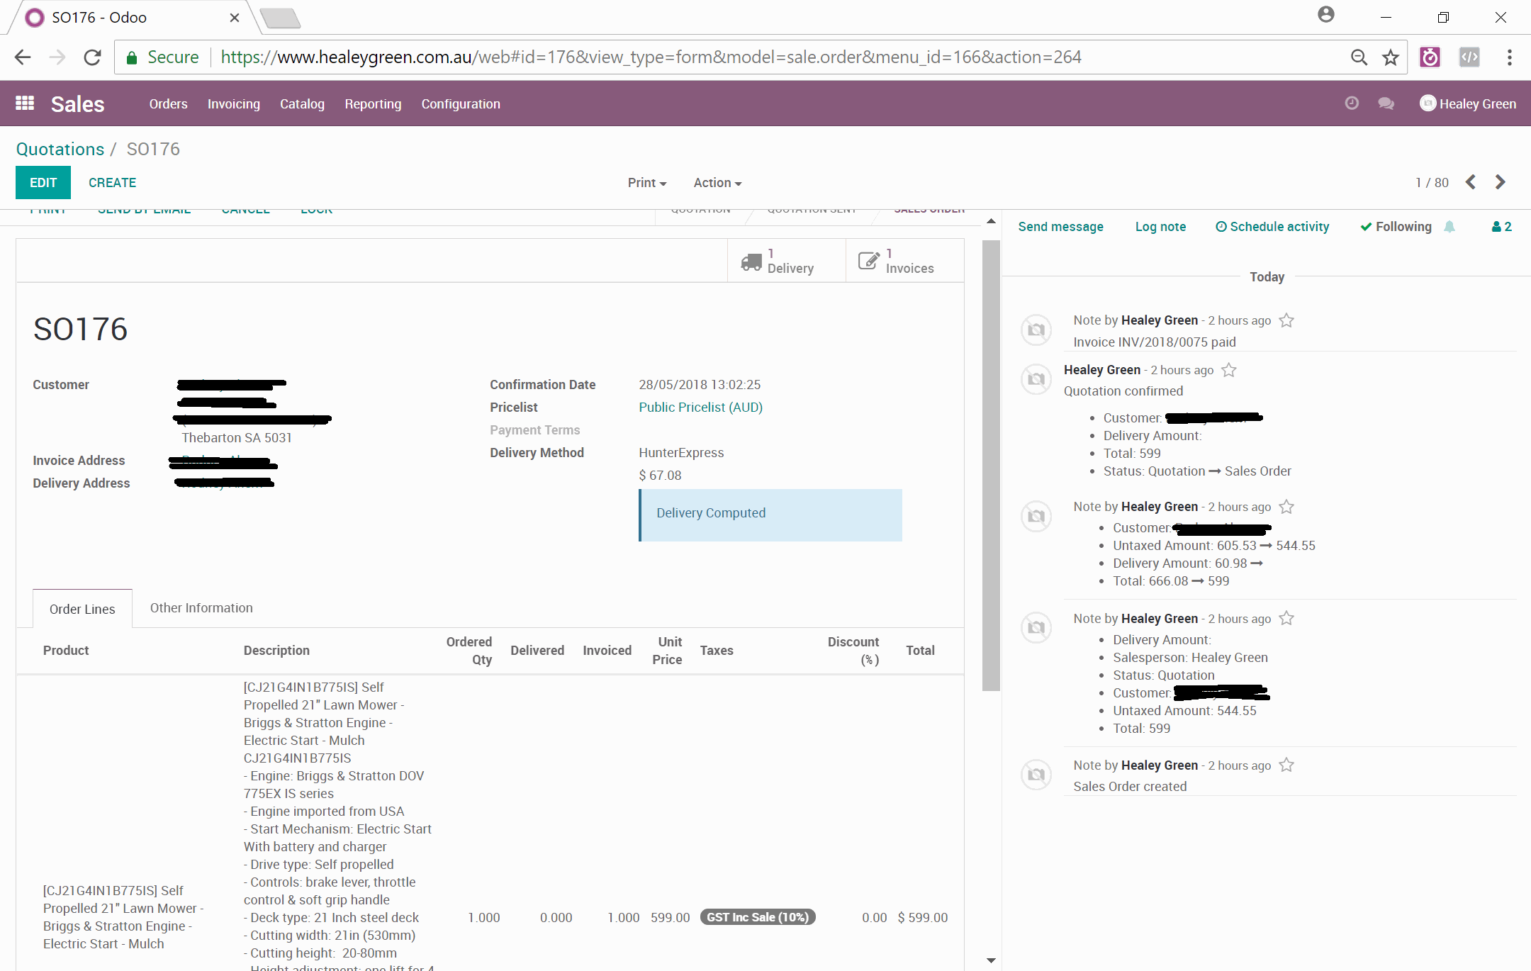Open the Catalog menu
Viewport: 1531px width, 971px height.
pos(302,103)
